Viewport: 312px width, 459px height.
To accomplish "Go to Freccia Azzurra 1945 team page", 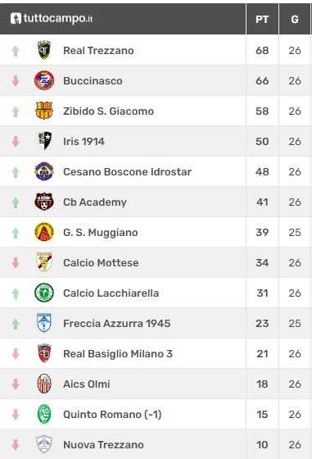I will 116,323.
